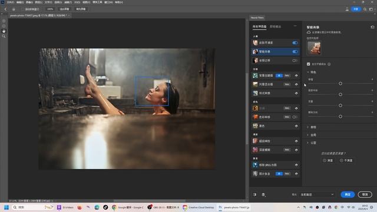Screen dimensions: 377x212
Task: Show hidden system tray icons chevron
Action: tap(299, 207)
